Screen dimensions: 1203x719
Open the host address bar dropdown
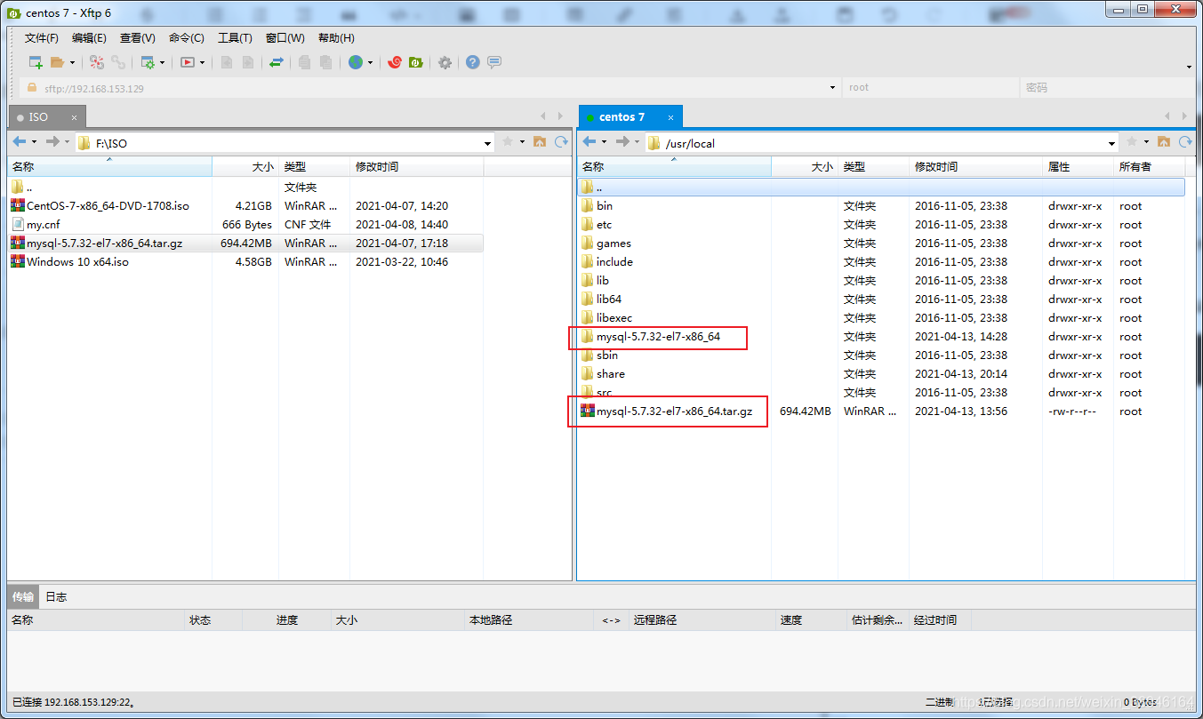[833, 88]
